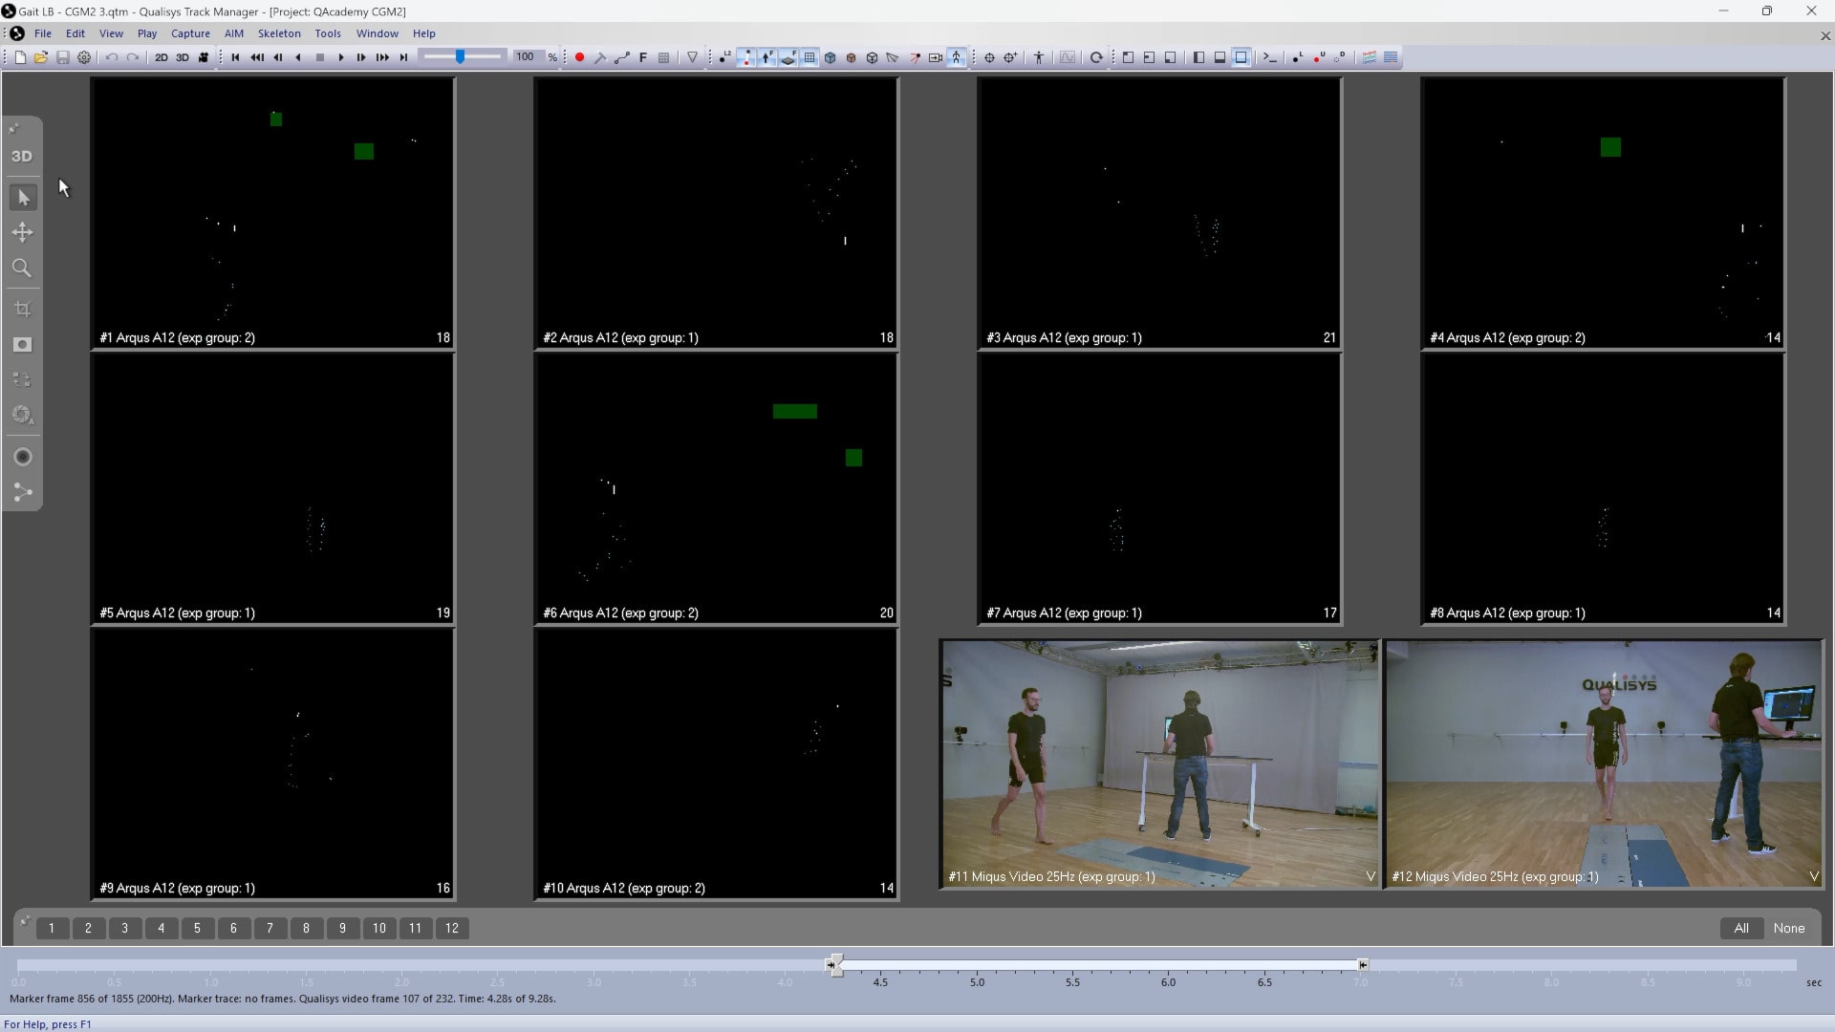Image resolution: width=1835 pixels, height=1032 pixels.
Task: Click the range end handle on timeline
Action: point(1363,965)
